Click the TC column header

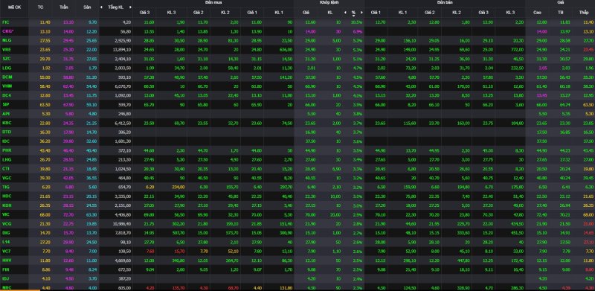click(x=41, y=7)
